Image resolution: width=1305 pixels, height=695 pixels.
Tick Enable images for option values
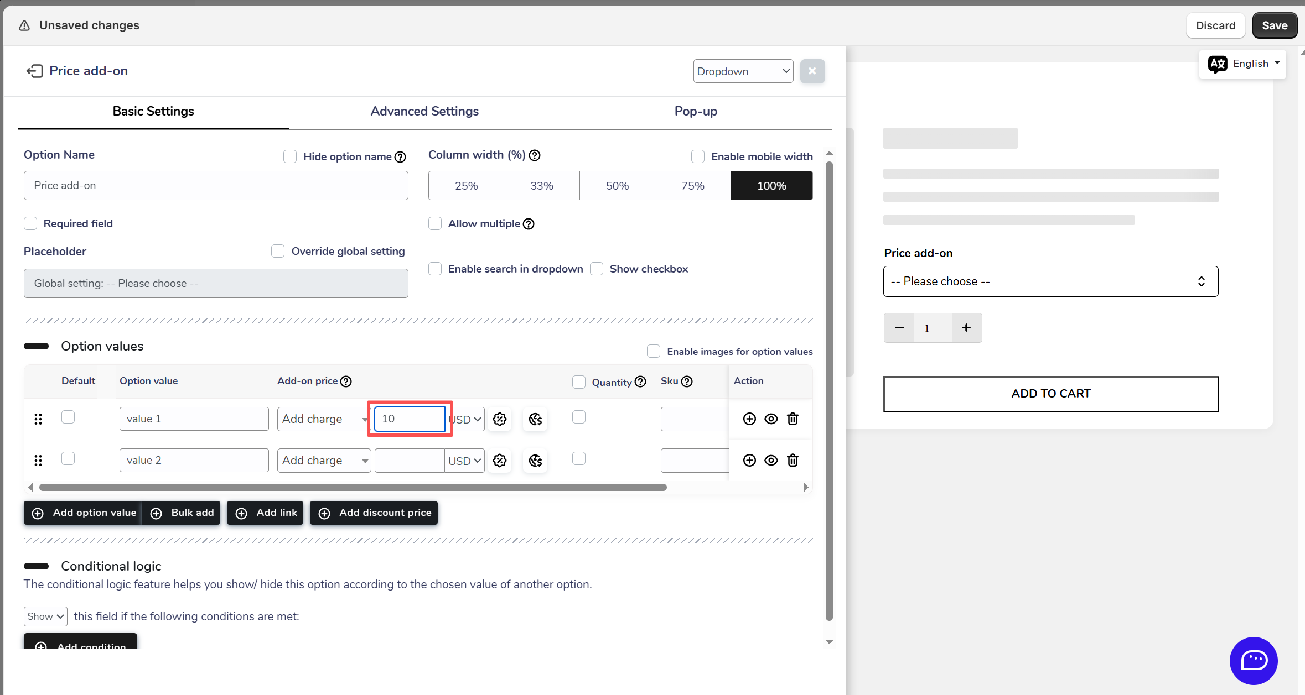click(x=654, y=352)
